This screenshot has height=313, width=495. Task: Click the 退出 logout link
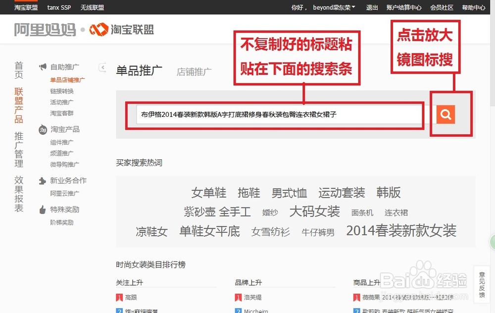372,7
